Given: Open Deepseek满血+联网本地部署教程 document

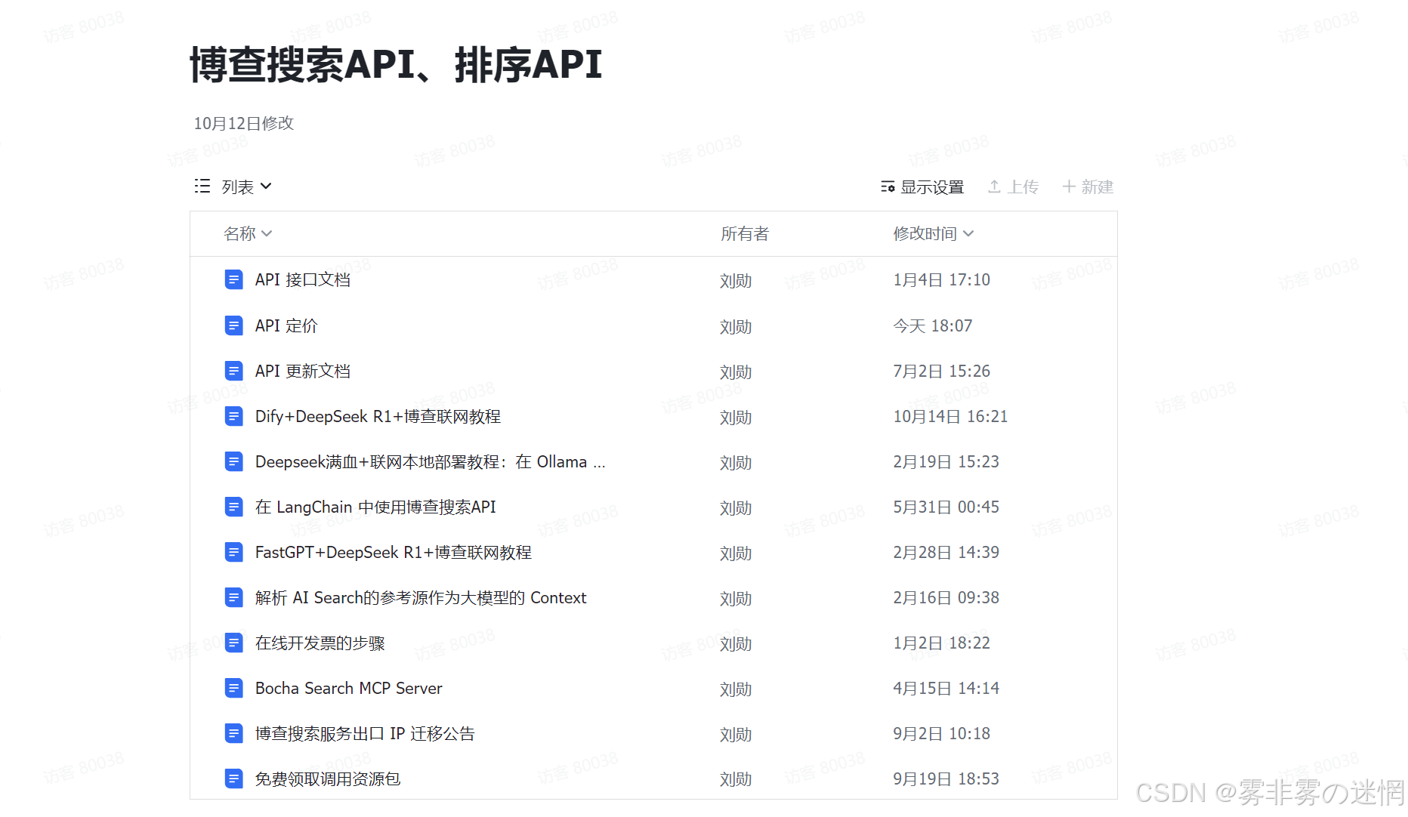Looking at the screenshot, I should point(431,461).
